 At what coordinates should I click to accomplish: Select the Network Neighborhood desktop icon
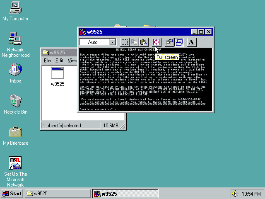(15, 45)
